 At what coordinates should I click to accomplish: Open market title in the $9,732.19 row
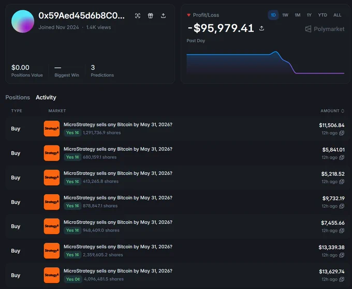pos(118,197)
